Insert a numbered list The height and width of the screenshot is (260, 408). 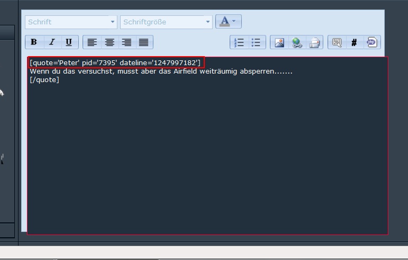pos(239,42)
